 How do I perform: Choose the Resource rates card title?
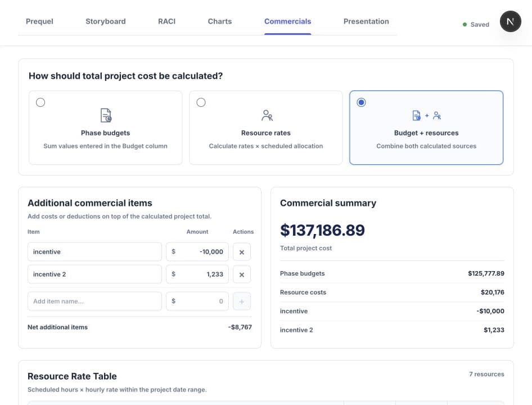coord(265,133)
